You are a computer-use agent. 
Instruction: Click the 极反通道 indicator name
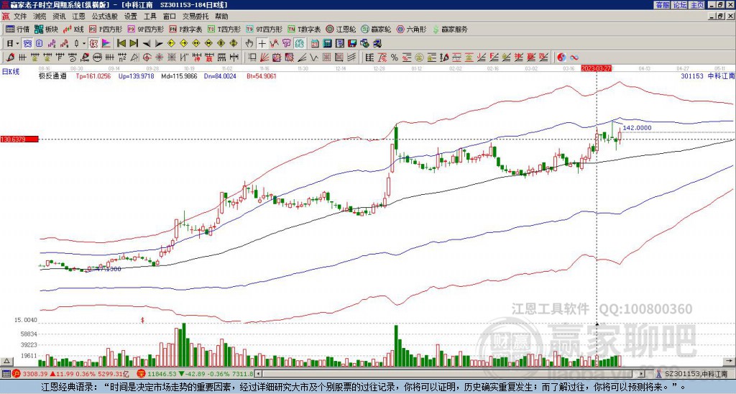coord(52,75)
